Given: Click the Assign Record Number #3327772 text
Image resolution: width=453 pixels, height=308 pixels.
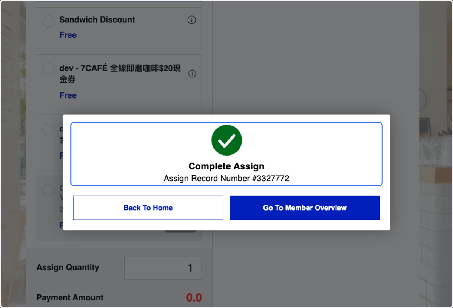Looking at the screenshot, I should 226,178.
